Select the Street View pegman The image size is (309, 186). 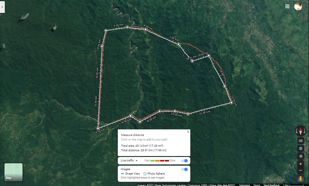pyautogui.click(x=301, y=178)
